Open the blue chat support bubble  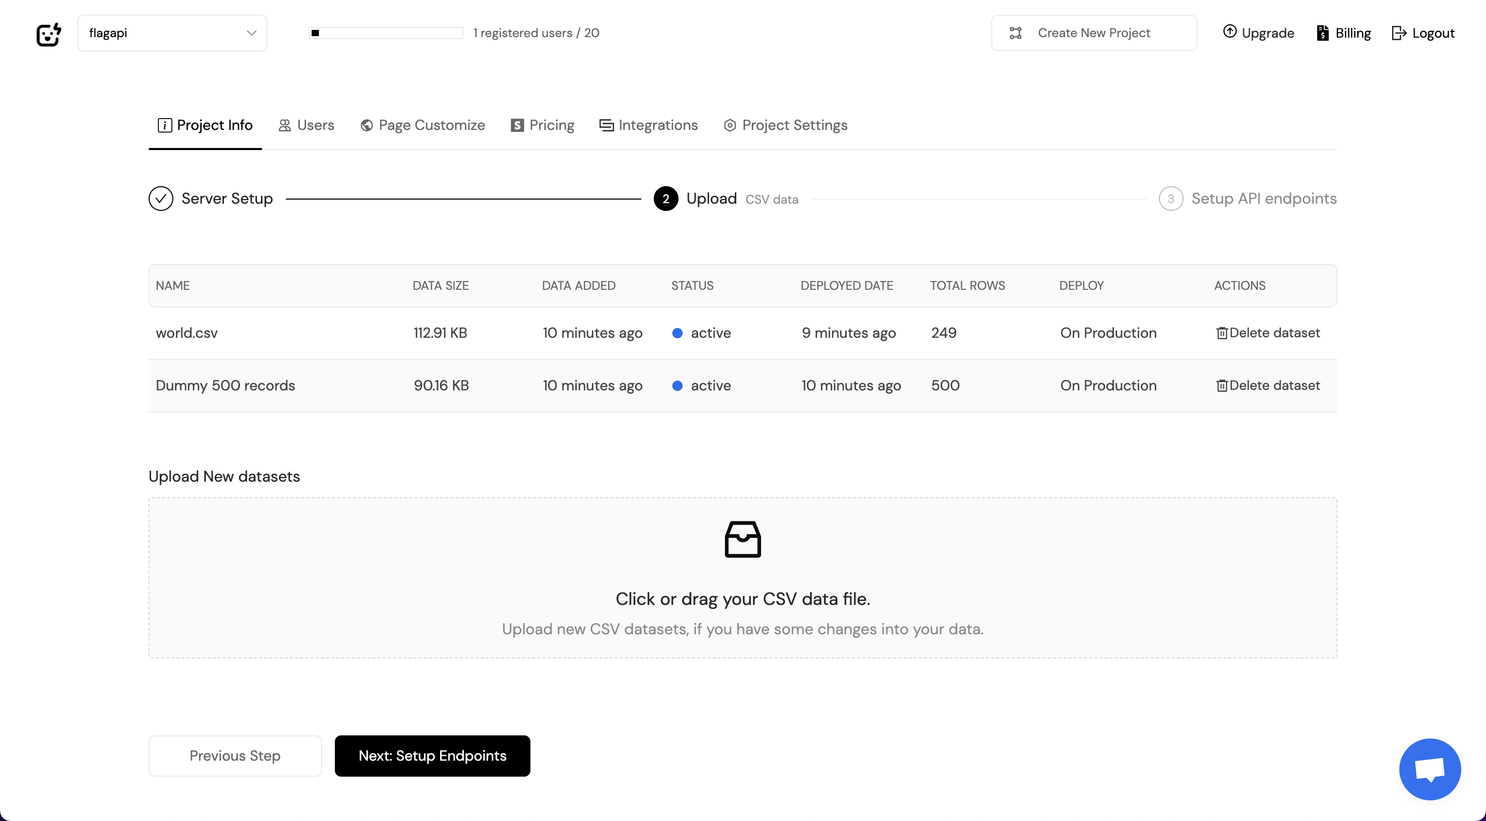1430,769
